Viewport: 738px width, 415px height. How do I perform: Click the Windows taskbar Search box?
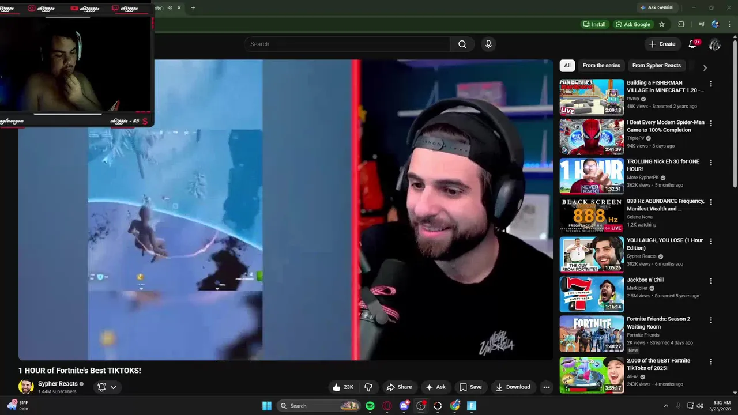click(x=319, y=406)
